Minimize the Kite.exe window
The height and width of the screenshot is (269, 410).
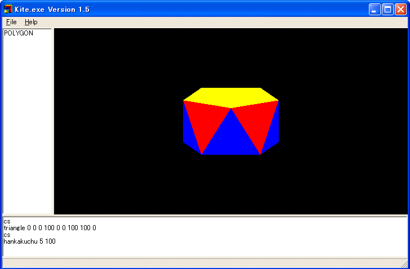[x=375, y=10]
